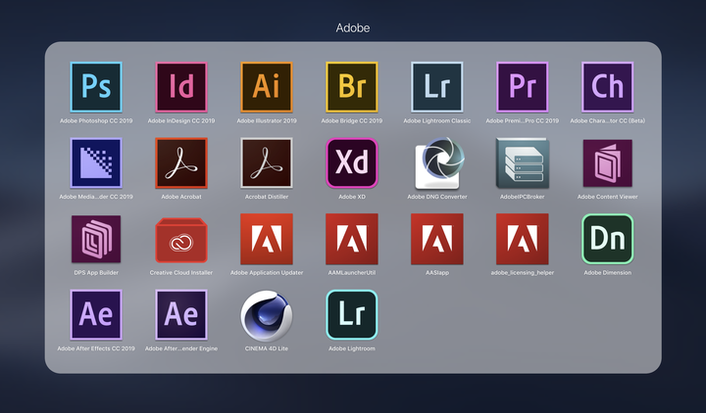
Task: Open Adobe After Effects Render Engine
Action: coord(181,314)
